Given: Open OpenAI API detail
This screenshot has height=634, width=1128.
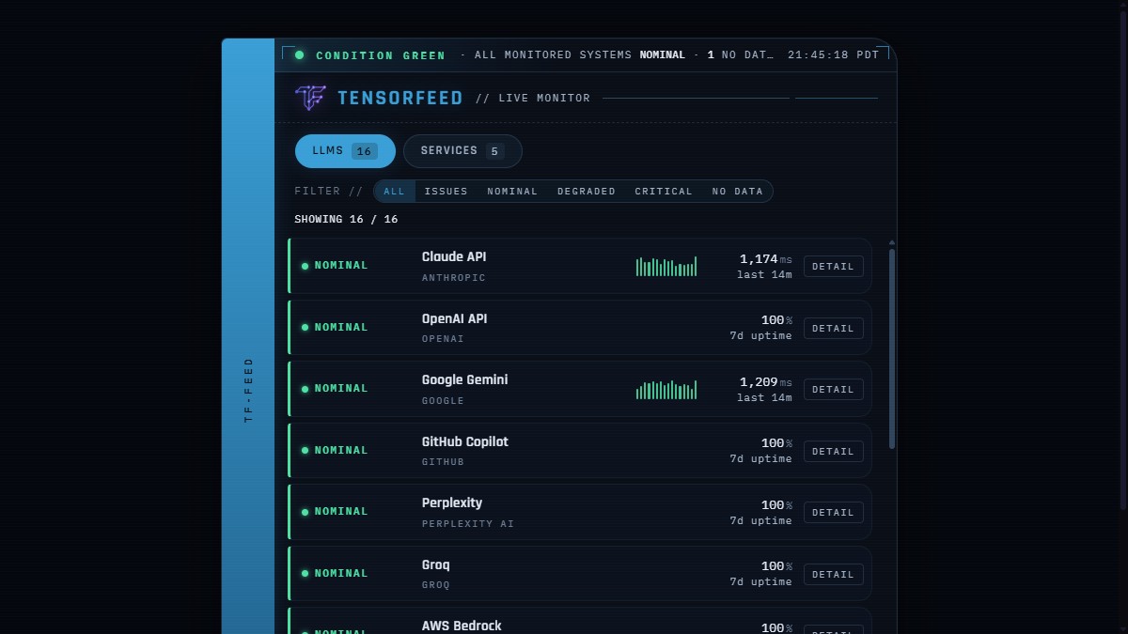Looking at the screenshot, I should (833, 329).
